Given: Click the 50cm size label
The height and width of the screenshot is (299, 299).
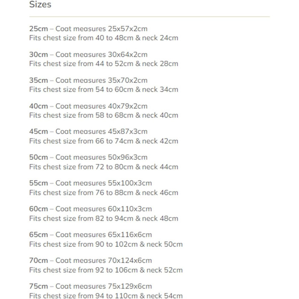Looking at the screenshot, I should coord(38,157).
